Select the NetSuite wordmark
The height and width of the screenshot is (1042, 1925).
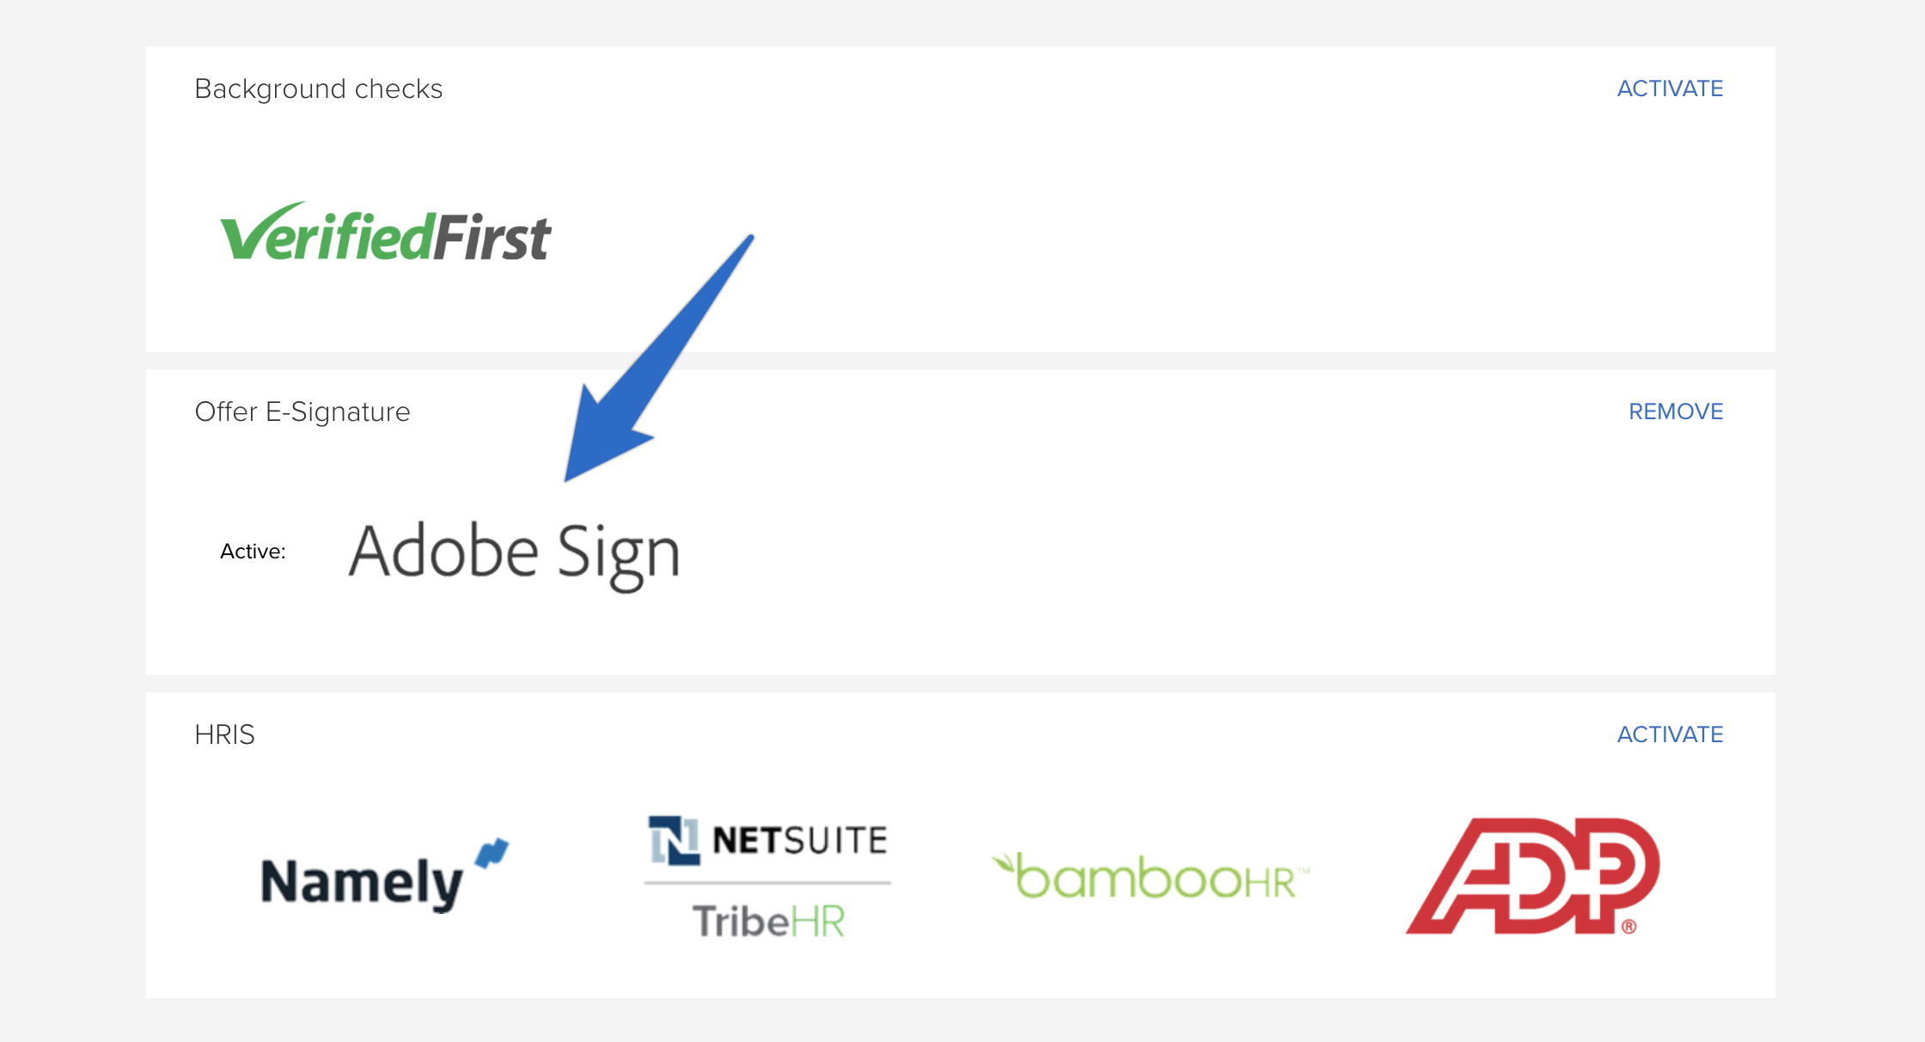tap(800, 840)
